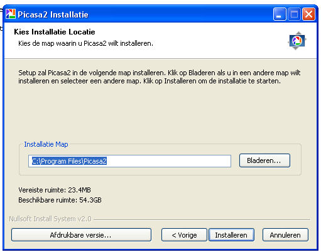Go back with the < Vorige button
321x252 pixels.
pyautogui.click(x=184, y=235)
